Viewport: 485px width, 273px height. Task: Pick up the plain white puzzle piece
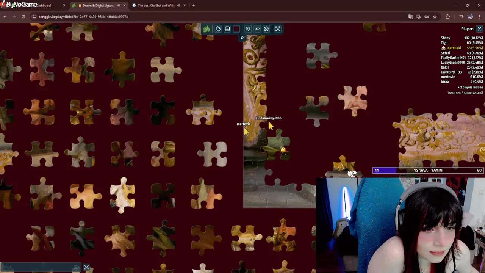(x=213, y=154)
